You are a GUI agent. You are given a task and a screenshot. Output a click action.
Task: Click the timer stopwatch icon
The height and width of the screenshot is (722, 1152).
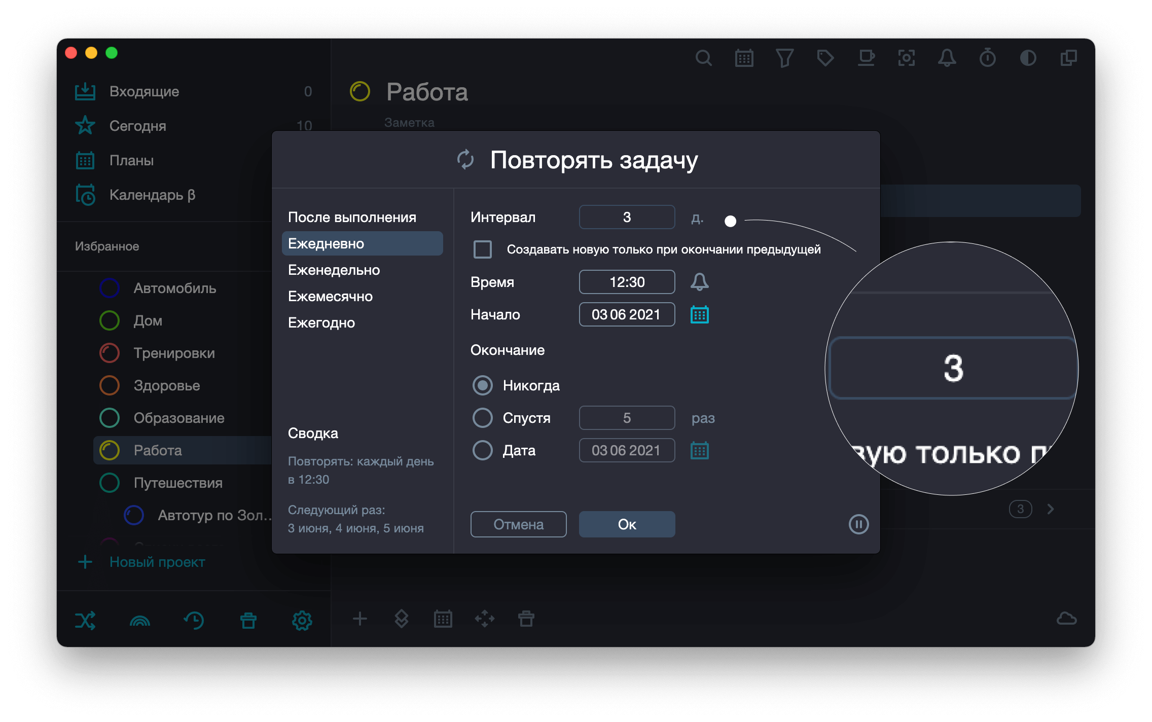coord(987,58)
